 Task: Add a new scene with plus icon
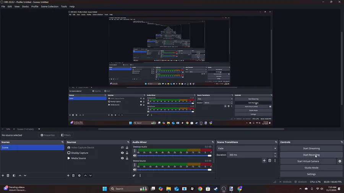point(3,175)
